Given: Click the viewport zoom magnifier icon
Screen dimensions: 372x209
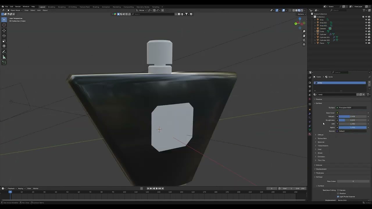Looking at the screenshot, I should (304, 31).
